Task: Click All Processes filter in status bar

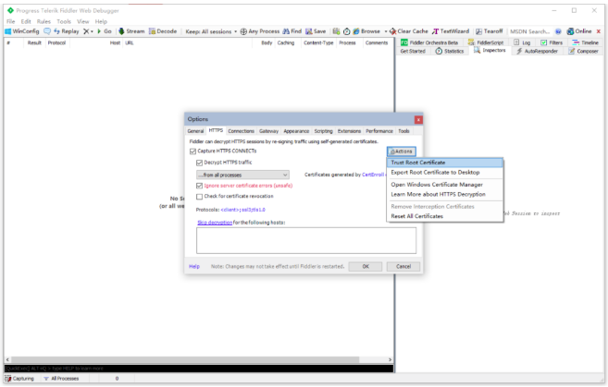Action: (61, 379)
